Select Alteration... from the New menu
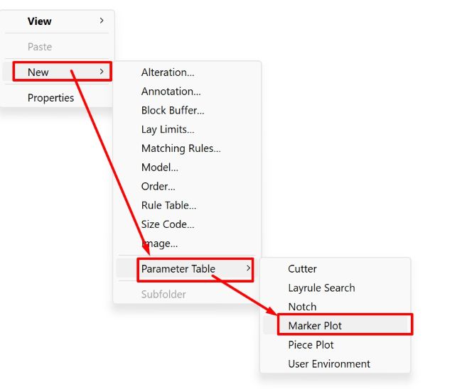The height and width of the screenshot is (389, 462). click(168, 72)
